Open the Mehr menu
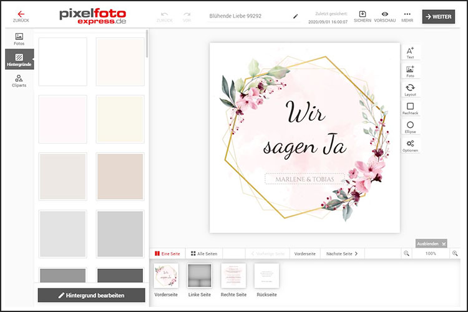Image resolution: width=468 pixels, height=312 pixels. click(x=407, y=16)
